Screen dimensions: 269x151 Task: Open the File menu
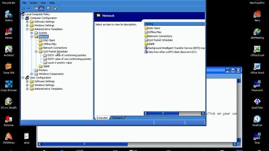[24, 3]
